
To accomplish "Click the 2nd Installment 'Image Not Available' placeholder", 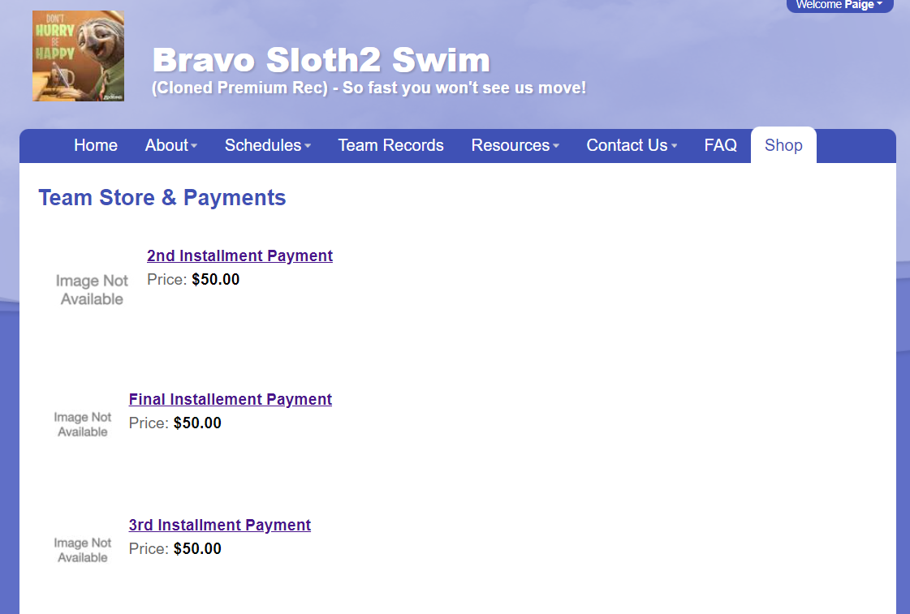I will (x=91, y=289).
